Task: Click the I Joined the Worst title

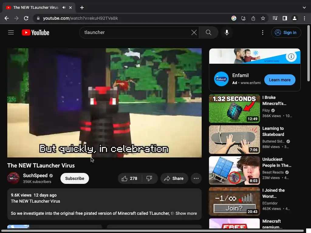Action: click(274, 193)
